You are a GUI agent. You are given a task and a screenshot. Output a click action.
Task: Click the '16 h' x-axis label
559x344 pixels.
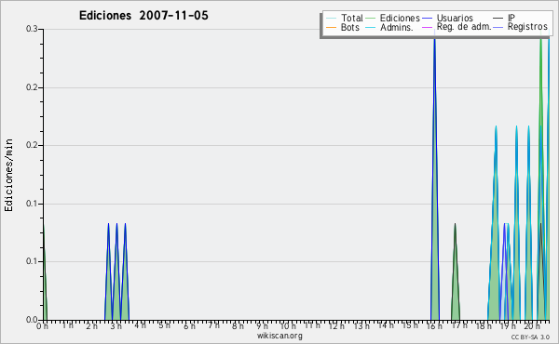(434, 325)
